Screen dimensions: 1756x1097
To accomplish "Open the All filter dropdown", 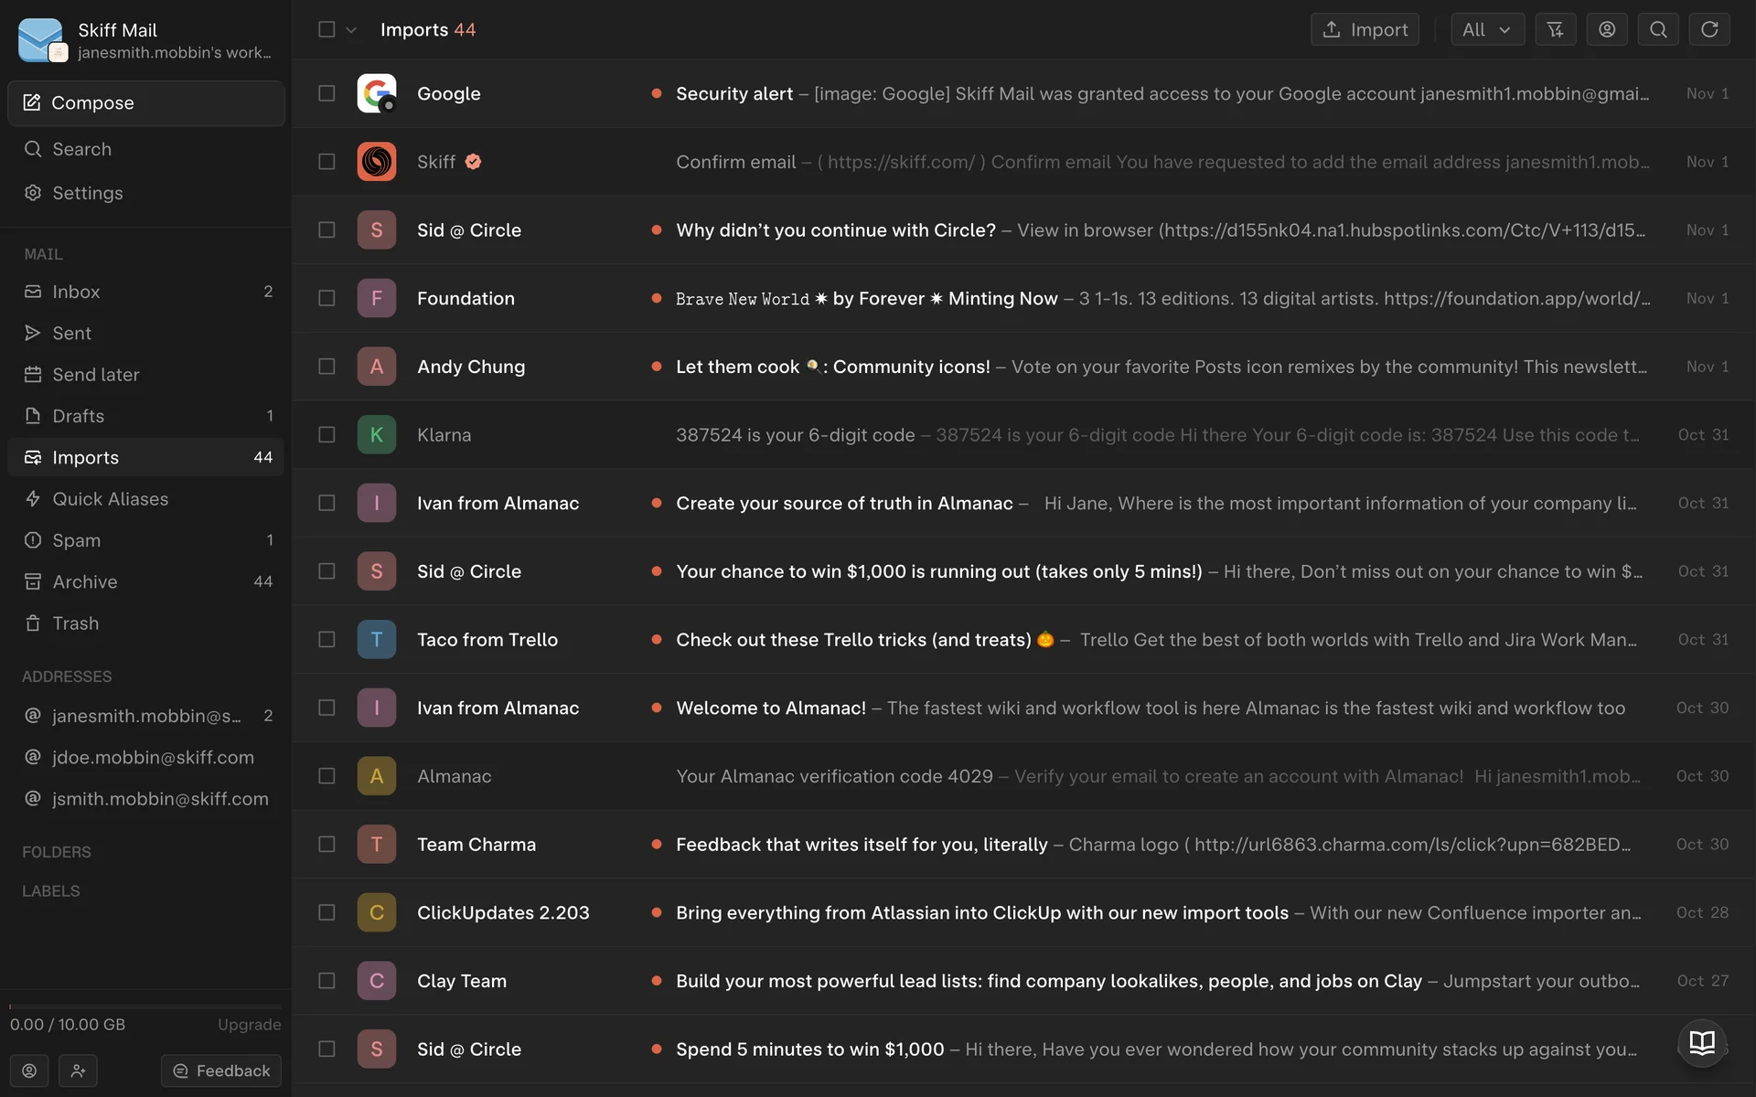I will point(1486,29).
